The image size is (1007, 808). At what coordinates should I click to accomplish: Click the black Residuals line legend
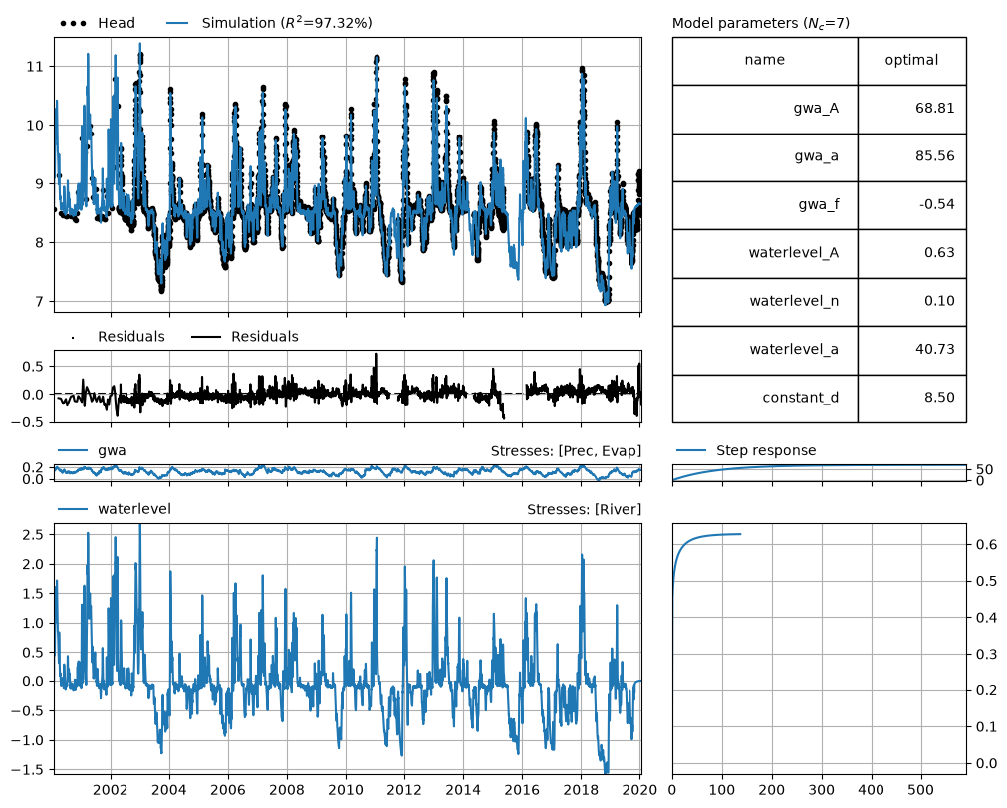(206, 337)
